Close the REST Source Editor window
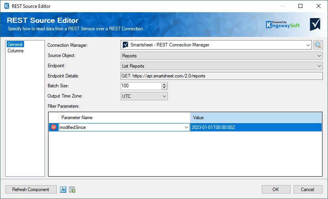This screenshot has height=199, width=328. pos(319,6)
